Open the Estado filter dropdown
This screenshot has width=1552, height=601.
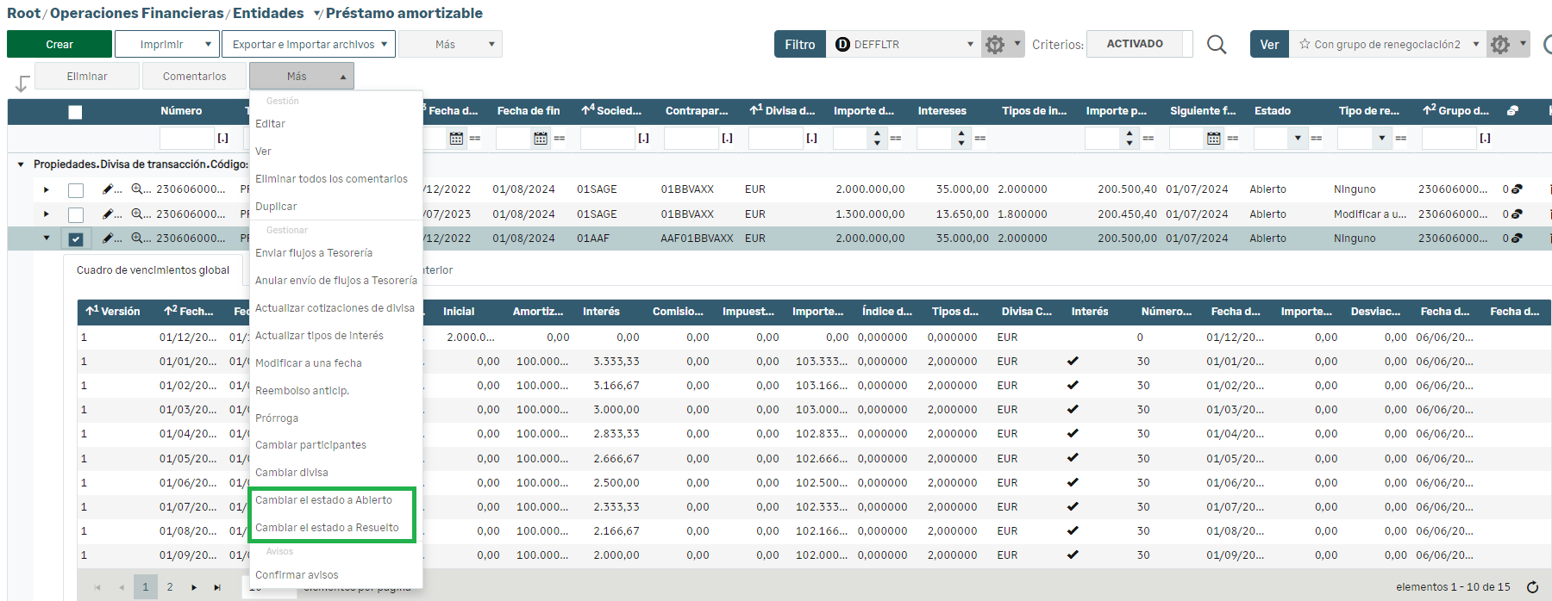point(1297,138)
